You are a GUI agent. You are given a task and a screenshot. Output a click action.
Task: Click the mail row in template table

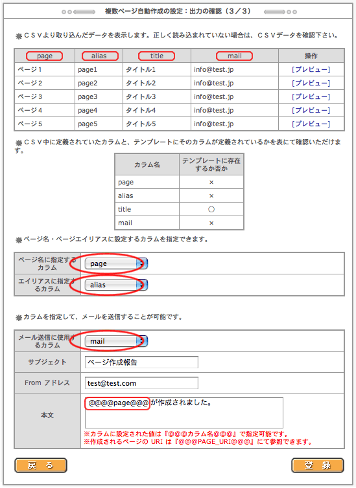[x=179, y=223]
